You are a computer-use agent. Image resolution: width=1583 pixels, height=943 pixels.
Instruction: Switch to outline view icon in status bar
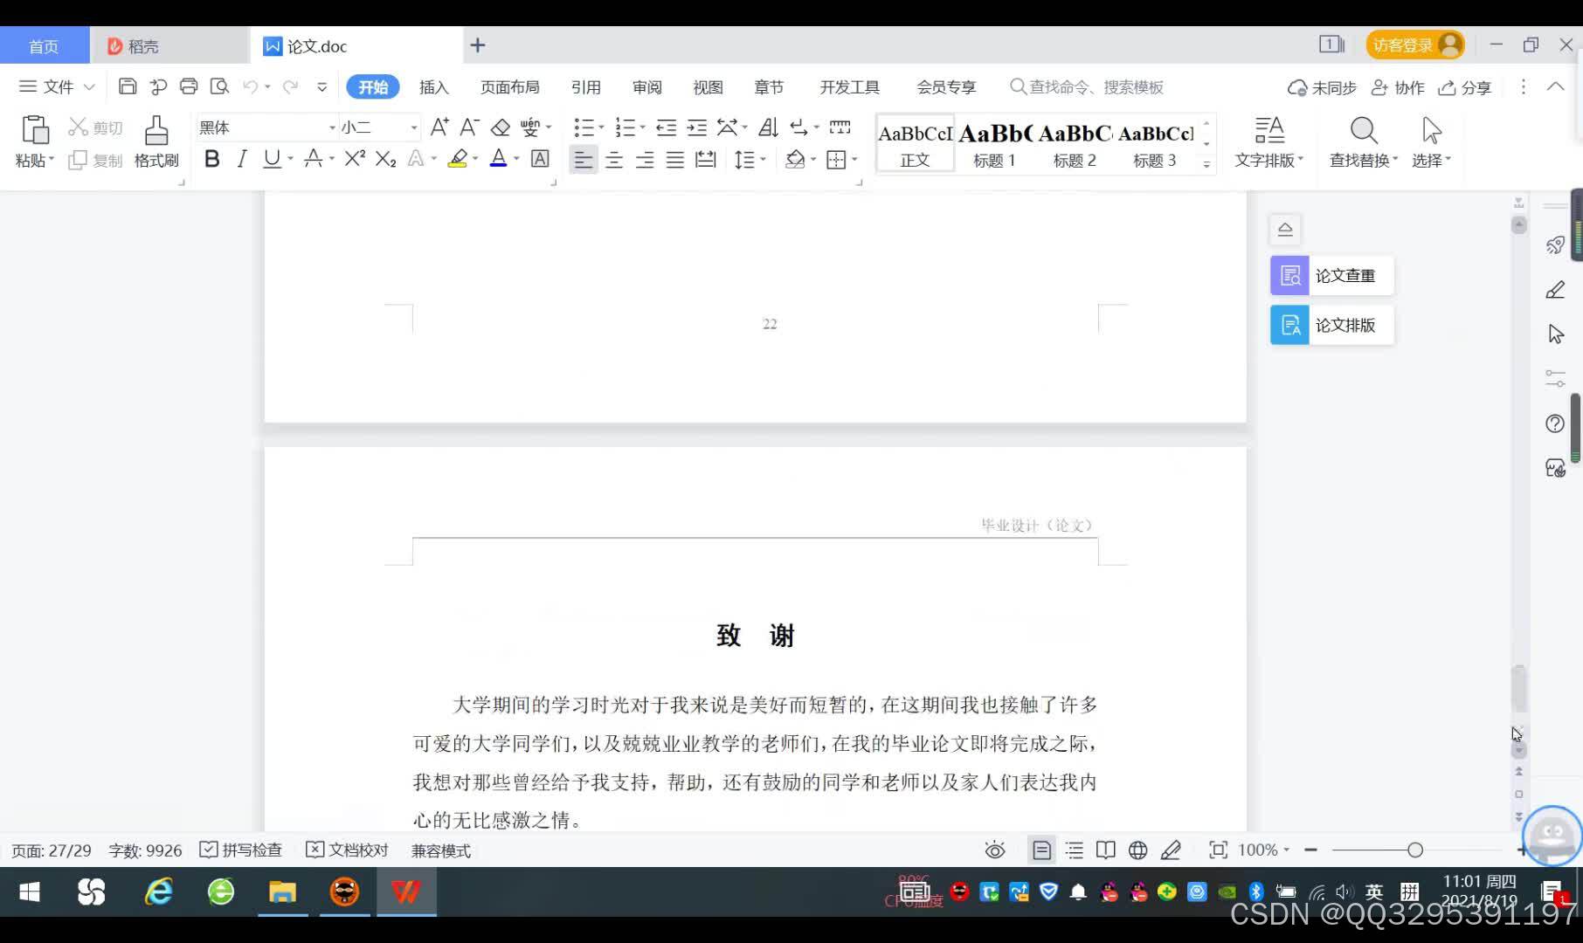[x=1074, y=850]
